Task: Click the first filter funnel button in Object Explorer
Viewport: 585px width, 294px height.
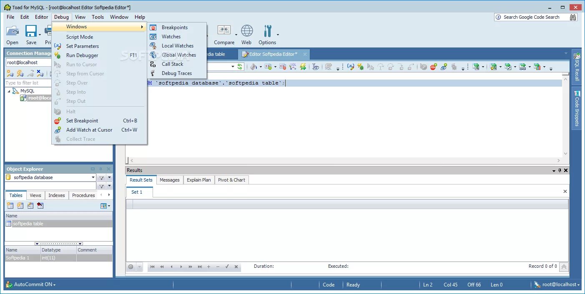Action: point(101,177)
